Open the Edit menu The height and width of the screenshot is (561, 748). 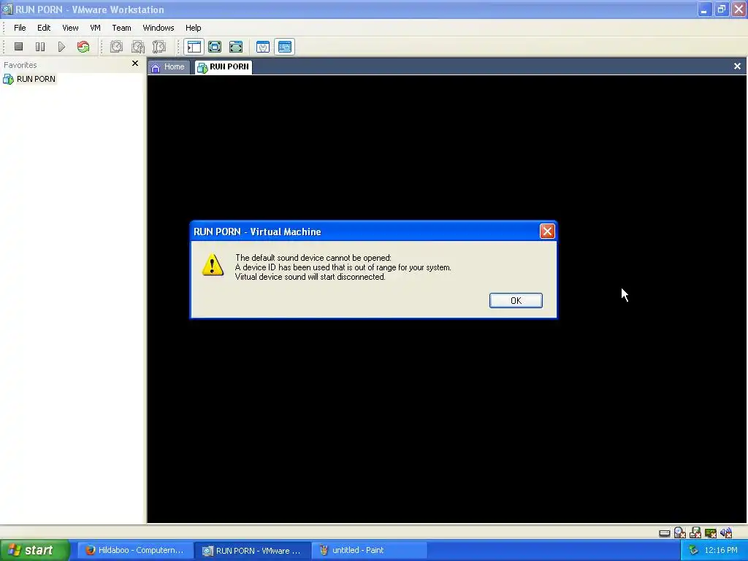[x=44, y=28]
